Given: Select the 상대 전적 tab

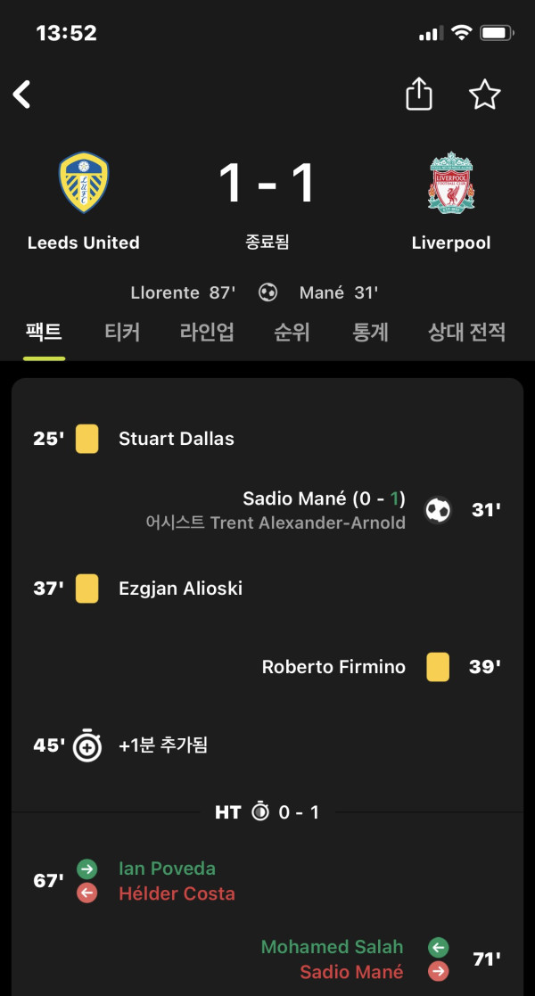Looking at the screenshot, I should pyautogui.click(x=467, y=332).
